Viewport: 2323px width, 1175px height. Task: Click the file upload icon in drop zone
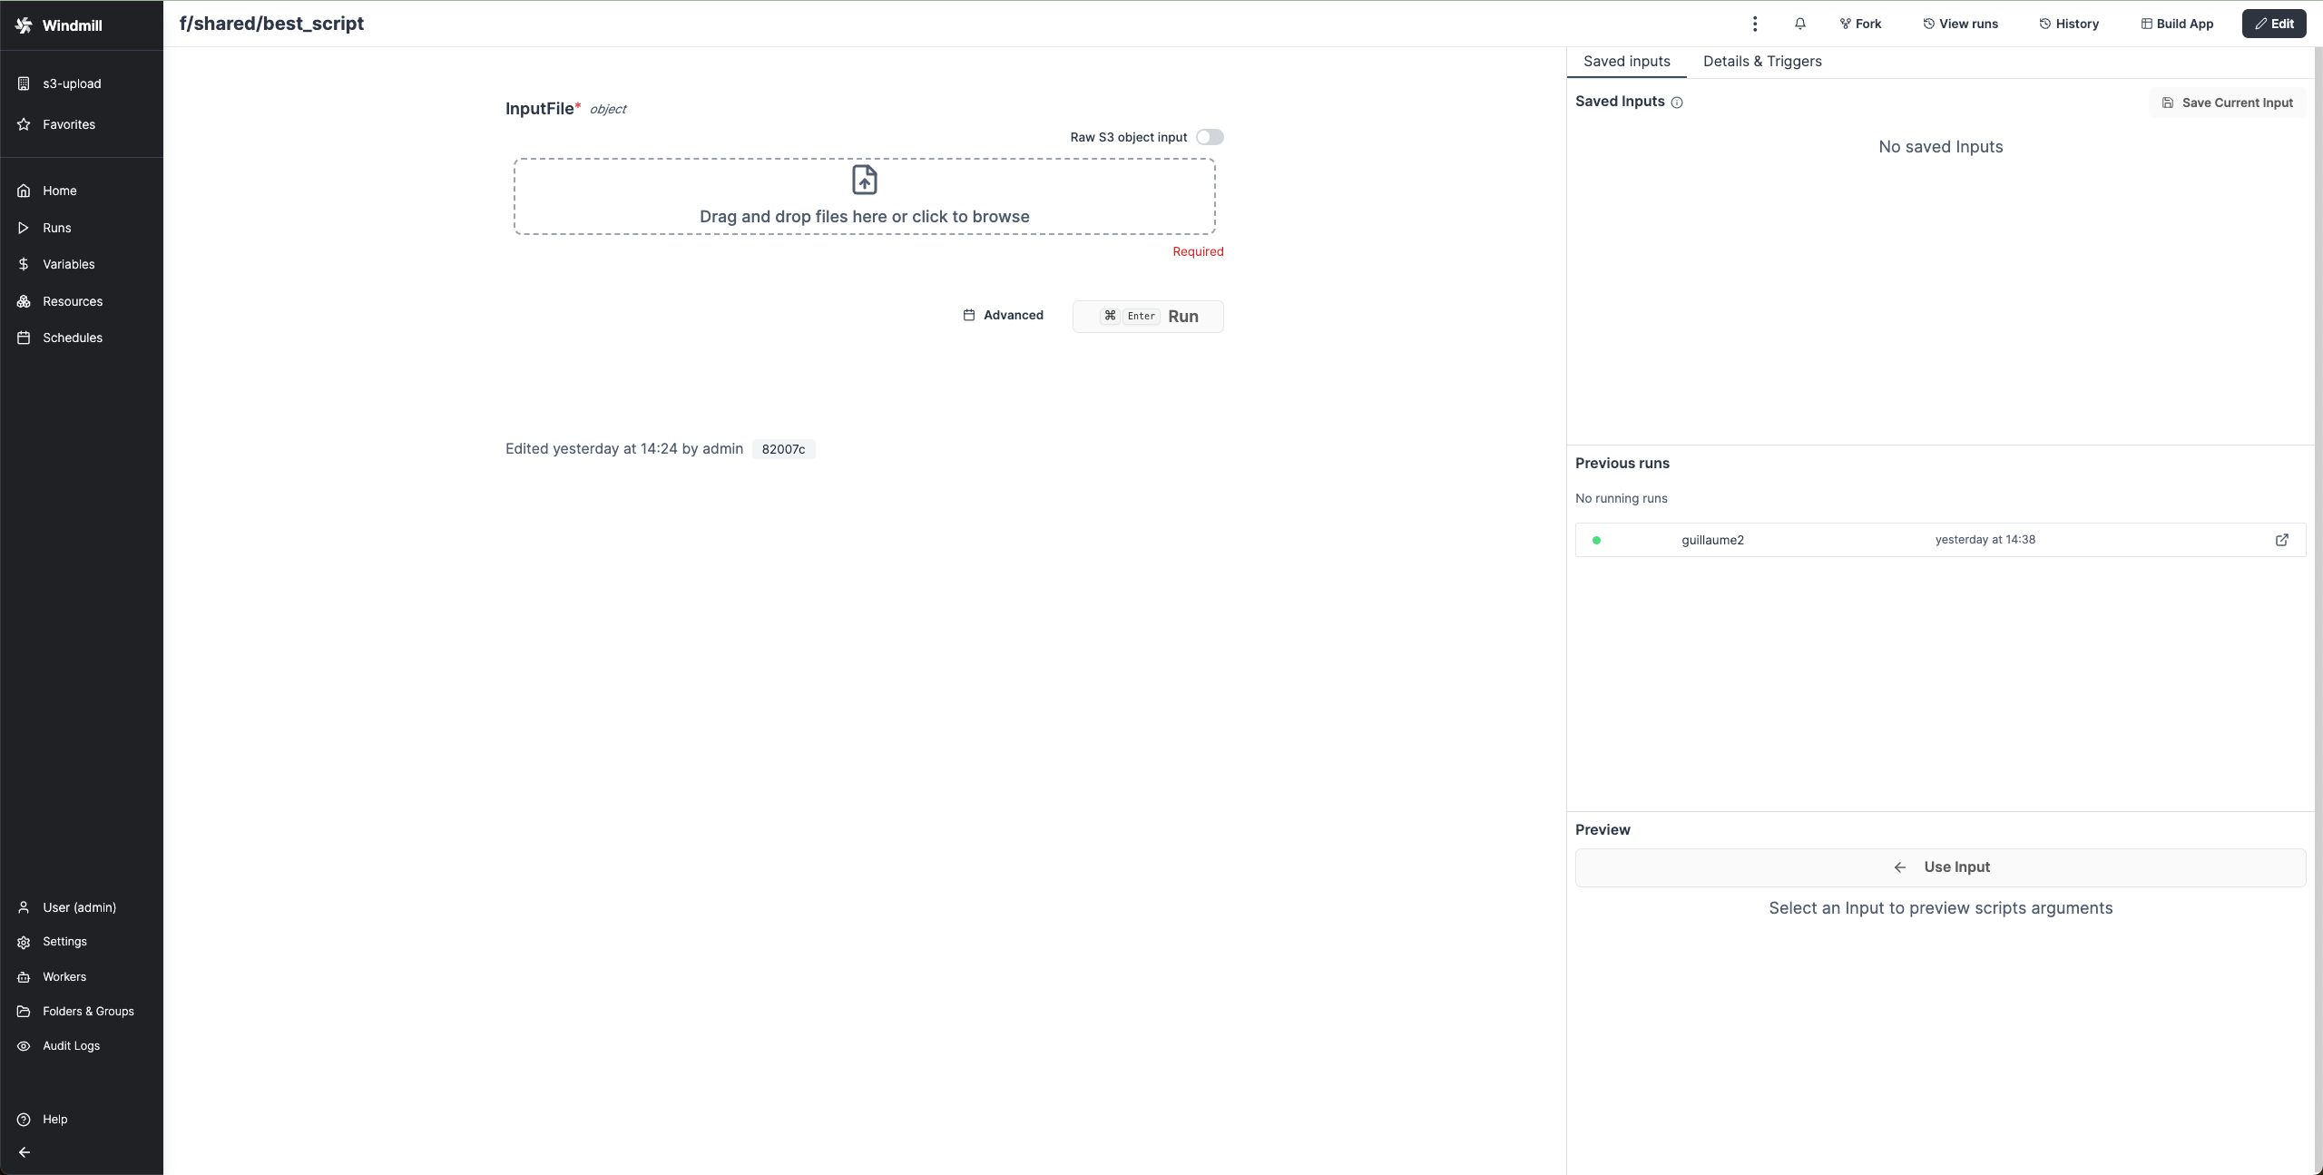[x=864, y=180]
